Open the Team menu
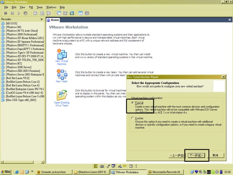Viewport: 233px width, 175px height. tap(40, 7)
